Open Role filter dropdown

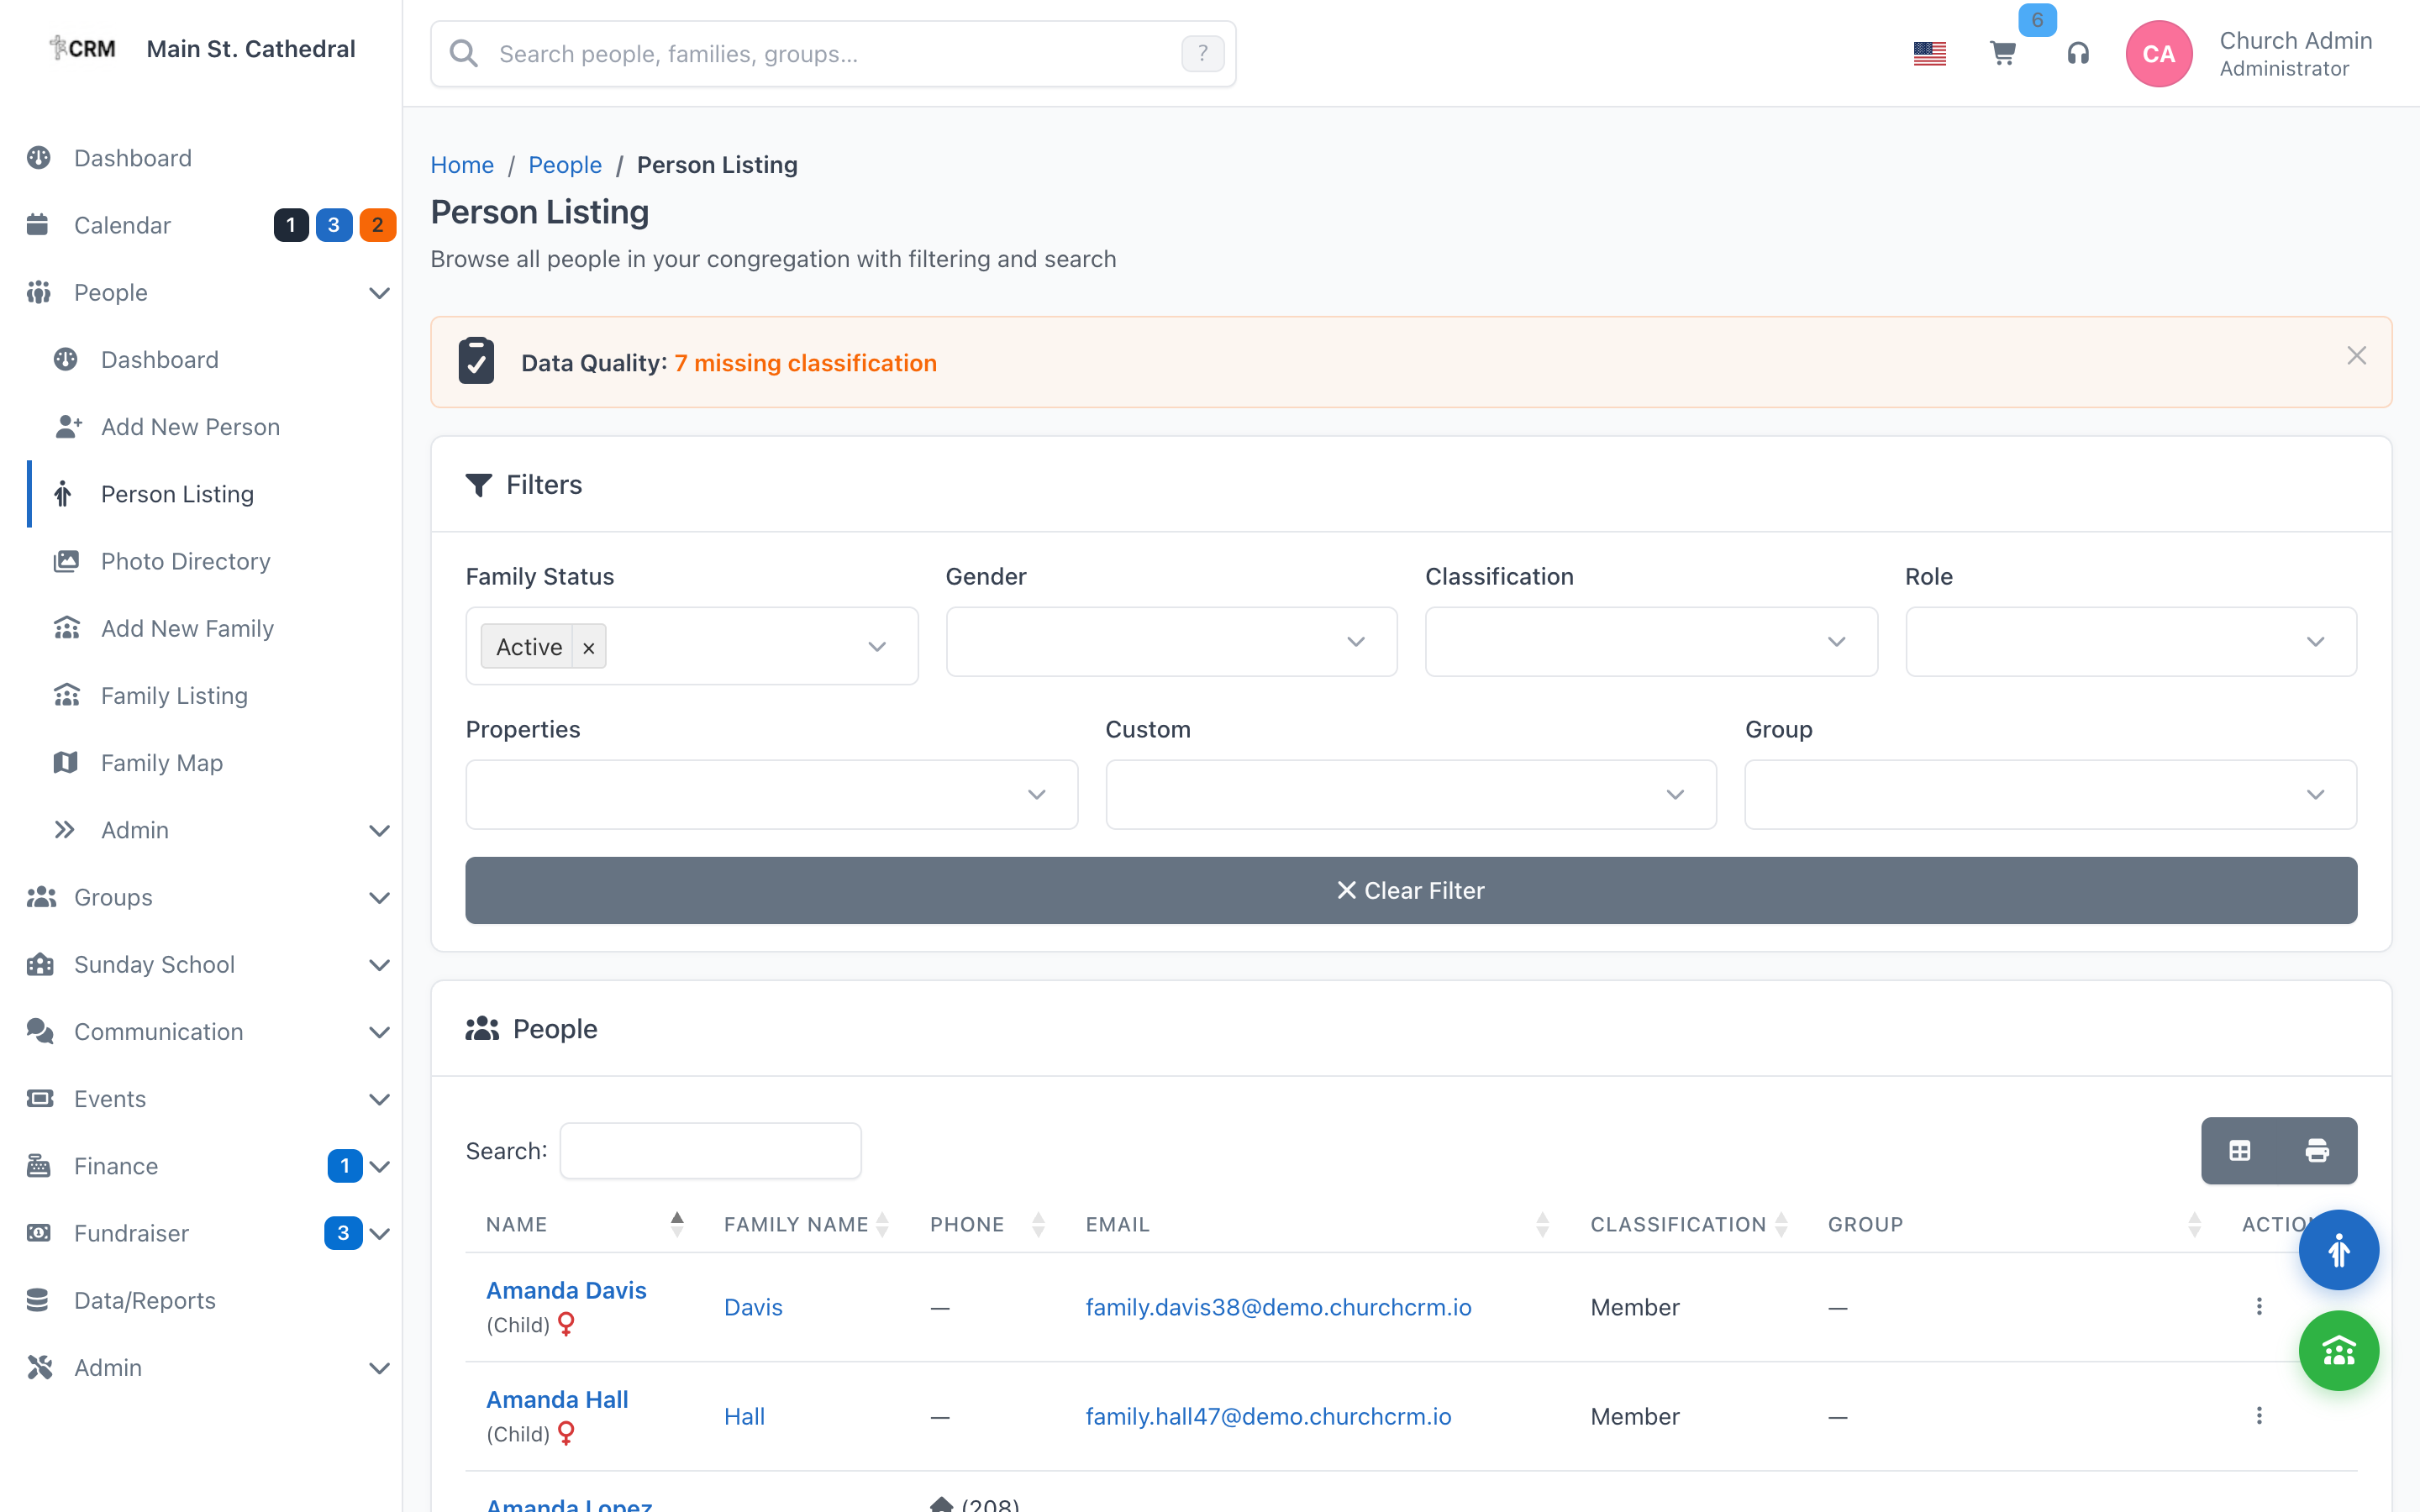pos(2131,642)
